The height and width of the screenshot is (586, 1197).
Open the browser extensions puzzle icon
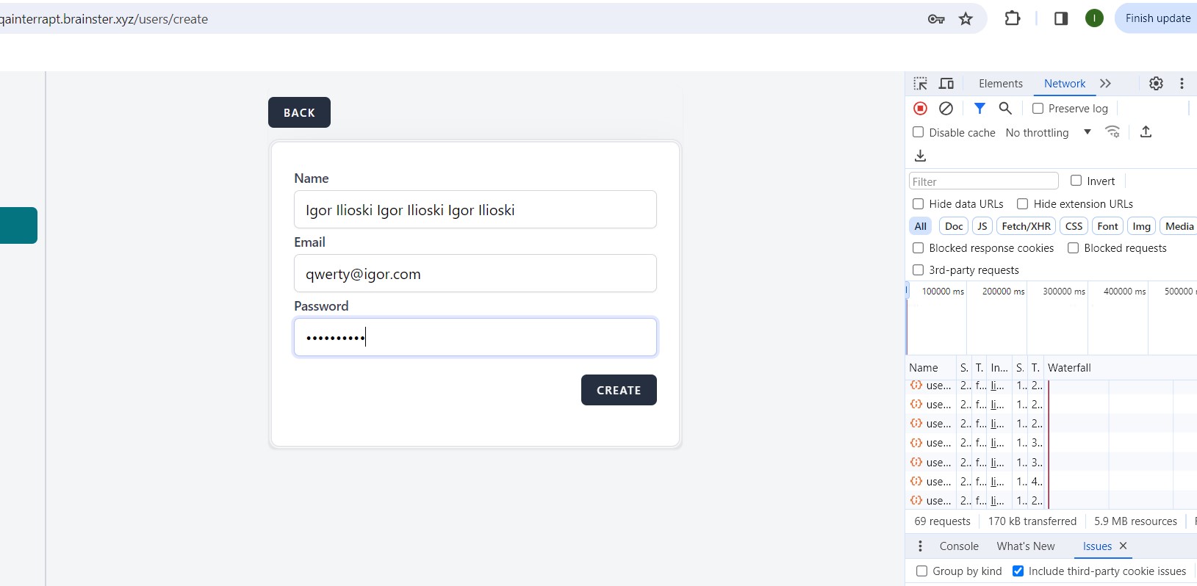1012,18
